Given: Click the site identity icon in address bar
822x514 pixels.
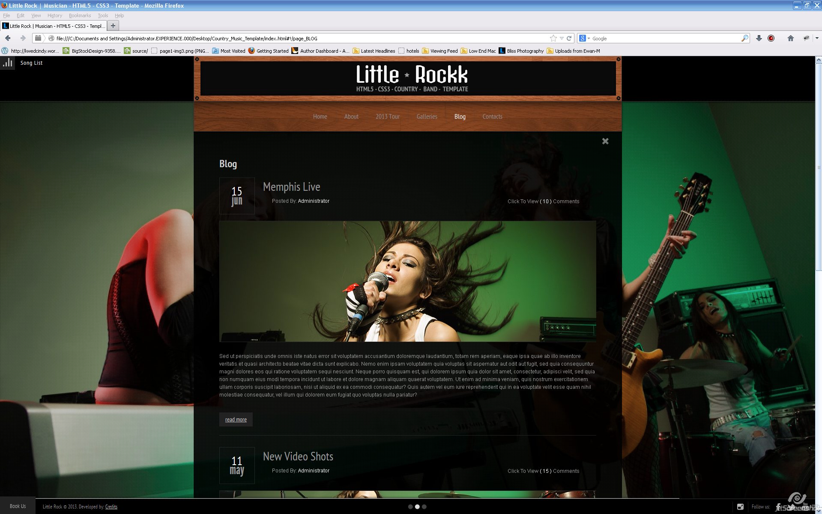Looking at the screenshot, I should (x=51, y=38).
